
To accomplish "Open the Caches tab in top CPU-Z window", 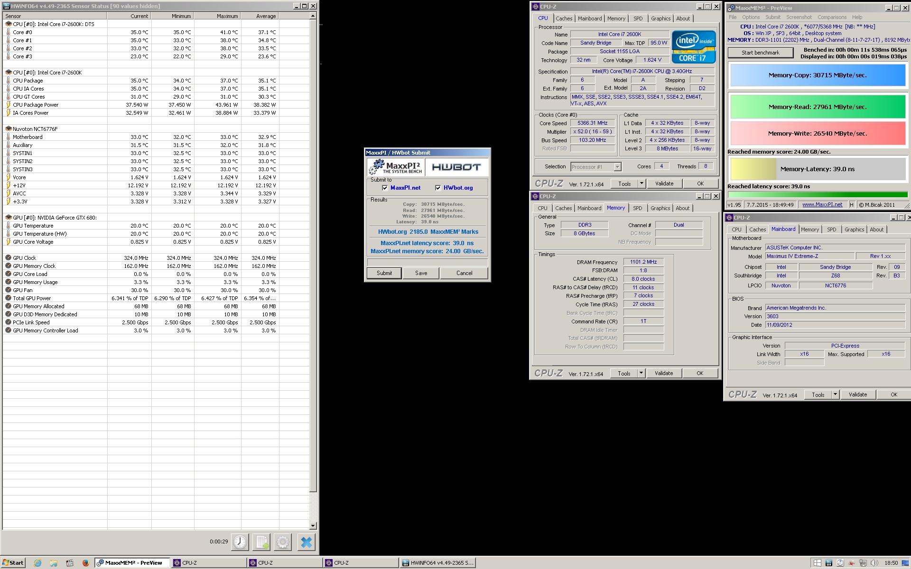I will (564, 18).
